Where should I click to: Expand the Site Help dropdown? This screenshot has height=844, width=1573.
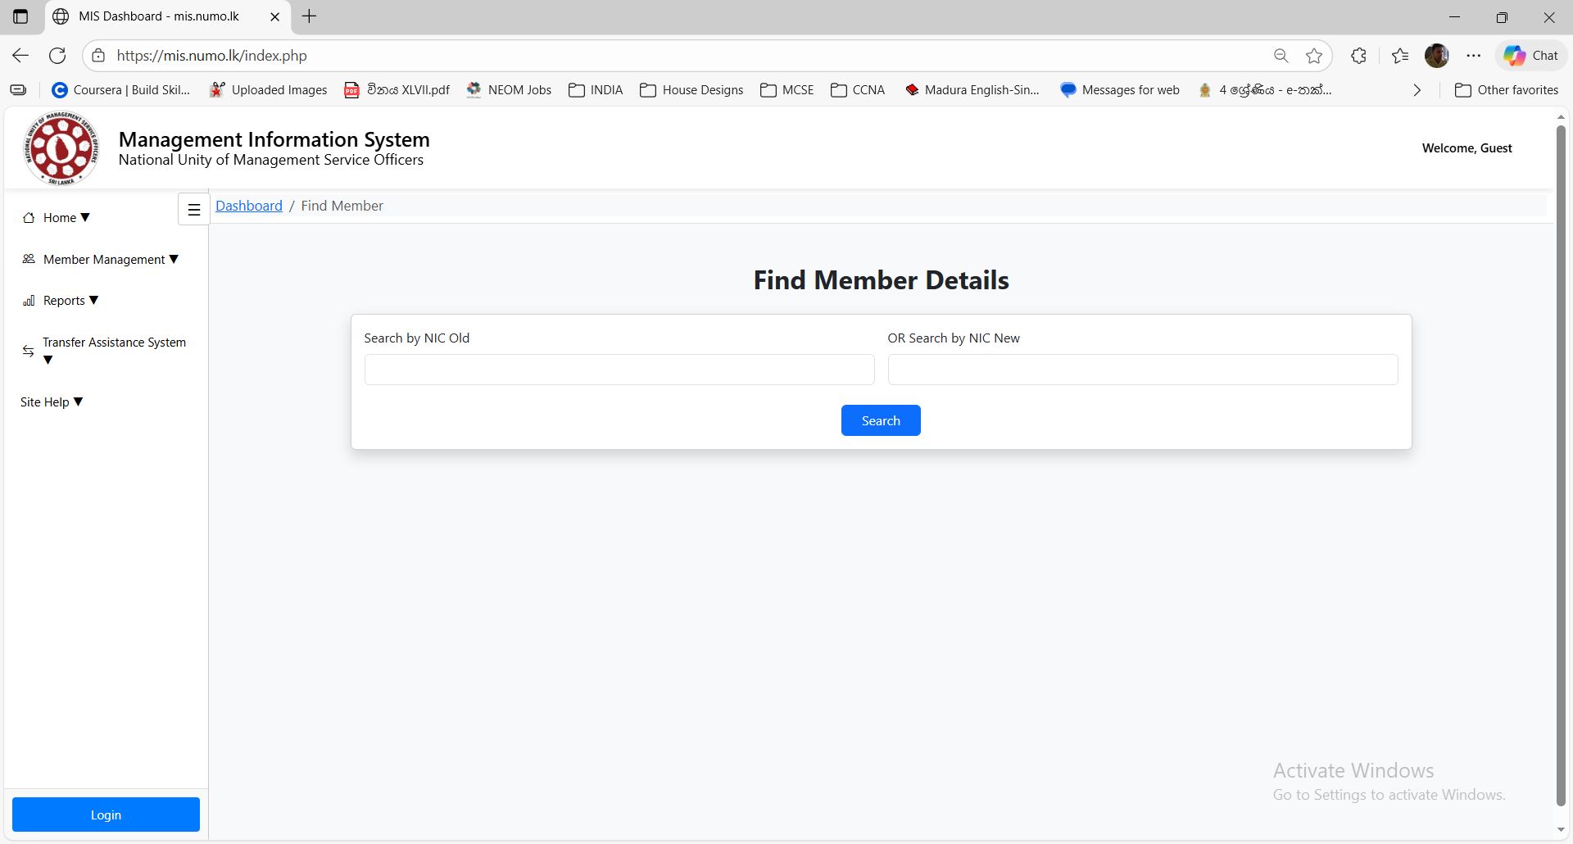78,402
